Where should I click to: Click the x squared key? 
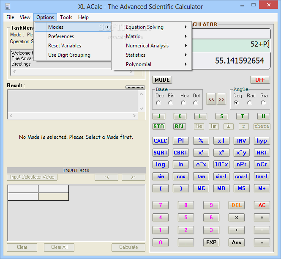(201, 152)
